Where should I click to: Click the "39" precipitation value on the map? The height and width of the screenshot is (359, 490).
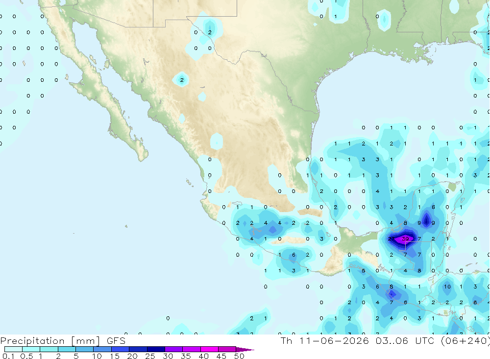click(x=405, y=239)
